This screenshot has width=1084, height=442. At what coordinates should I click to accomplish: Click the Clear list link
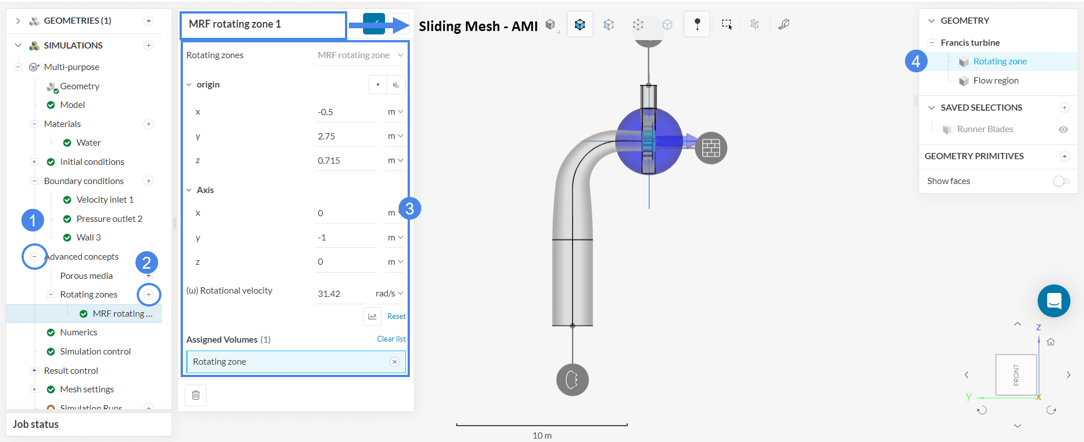(x=391, y=339)
